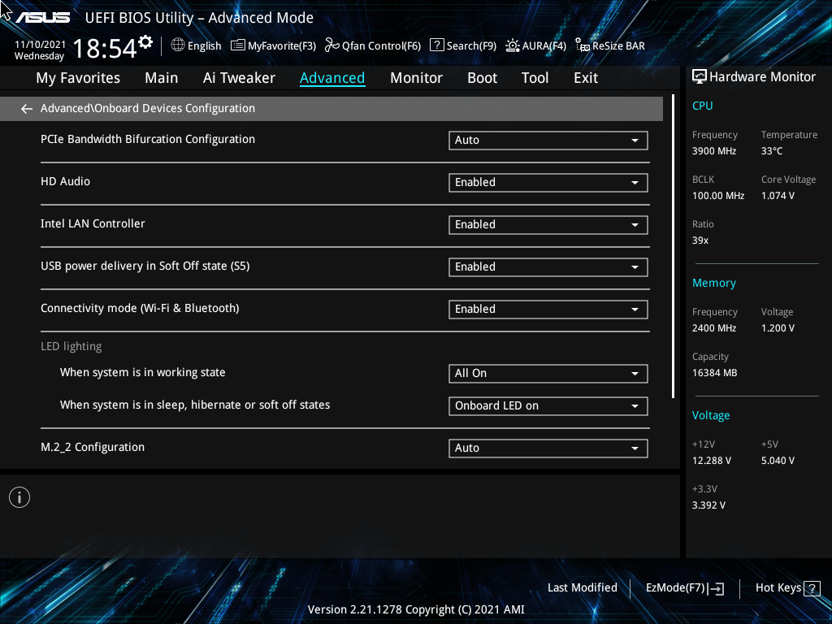Open USB power delivery S5 dropdown
This screenshot has height=624, width=832.
pos(548,266)
